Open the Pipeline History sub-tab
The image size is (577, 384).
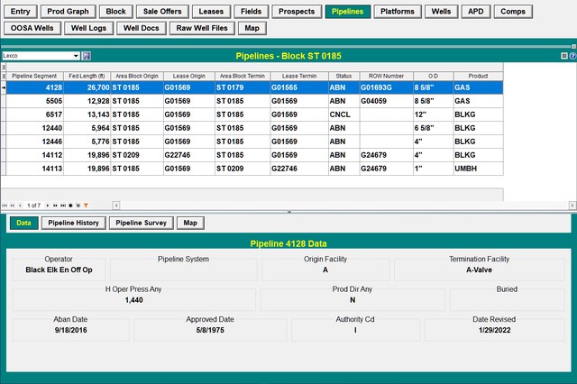[x=74, y=223]
